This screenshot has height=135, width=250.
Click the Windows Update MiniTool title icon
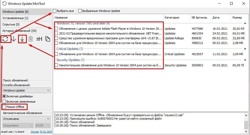tap(5, 3)
